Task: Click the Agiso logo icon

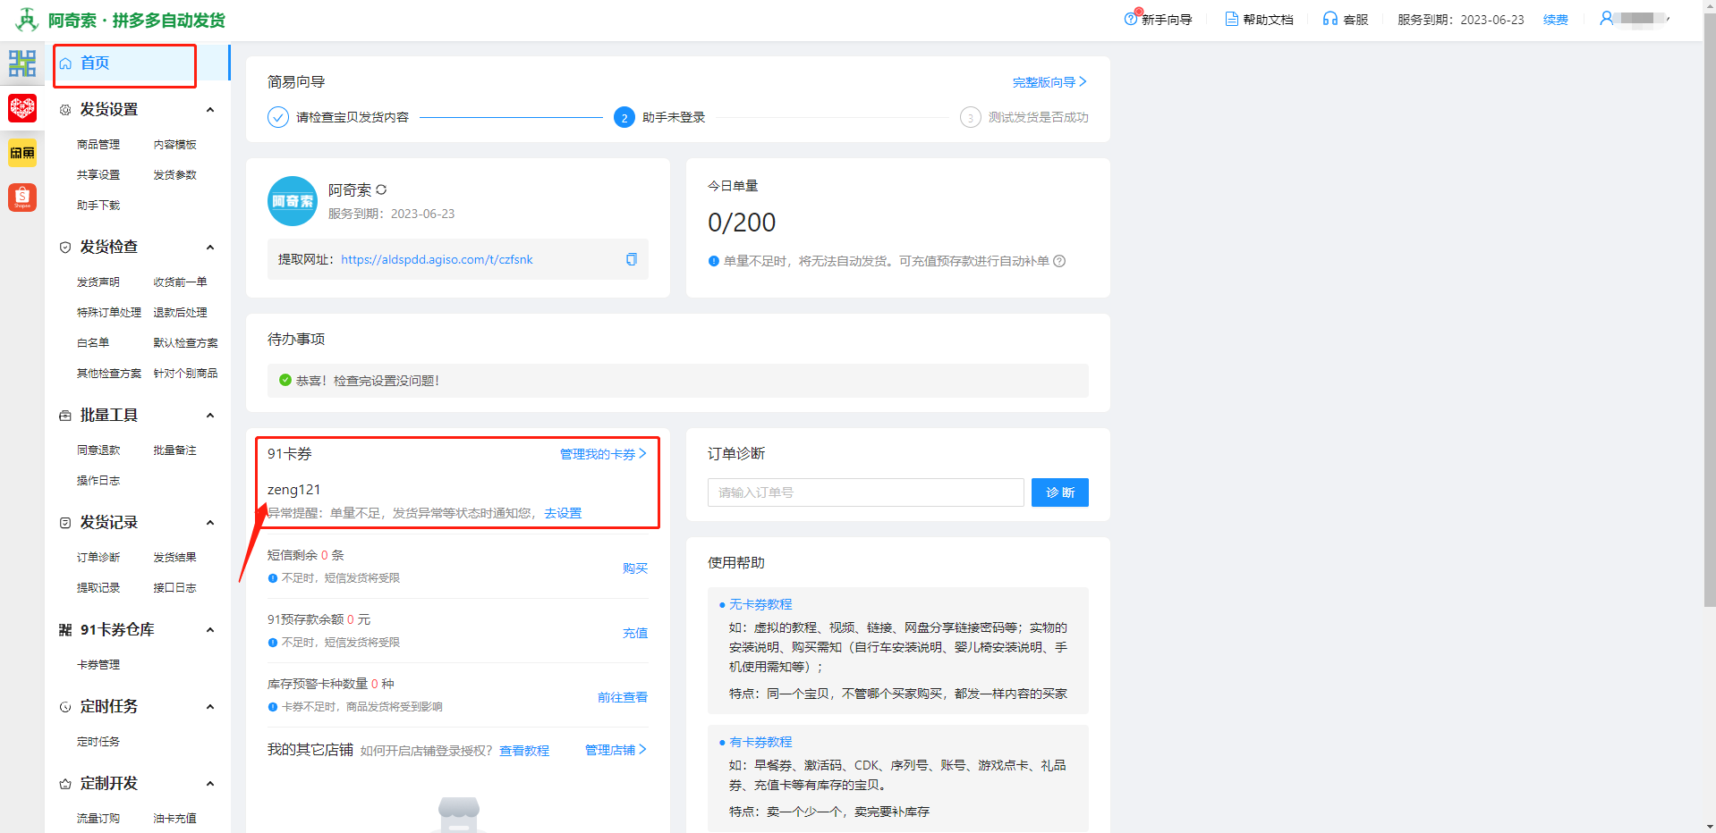Action: click(27, 19)
